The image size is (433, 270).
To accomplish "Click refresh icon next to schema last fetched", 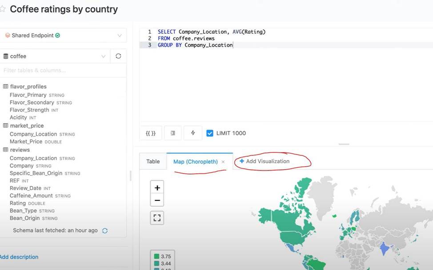I will [x=105, y=230].
